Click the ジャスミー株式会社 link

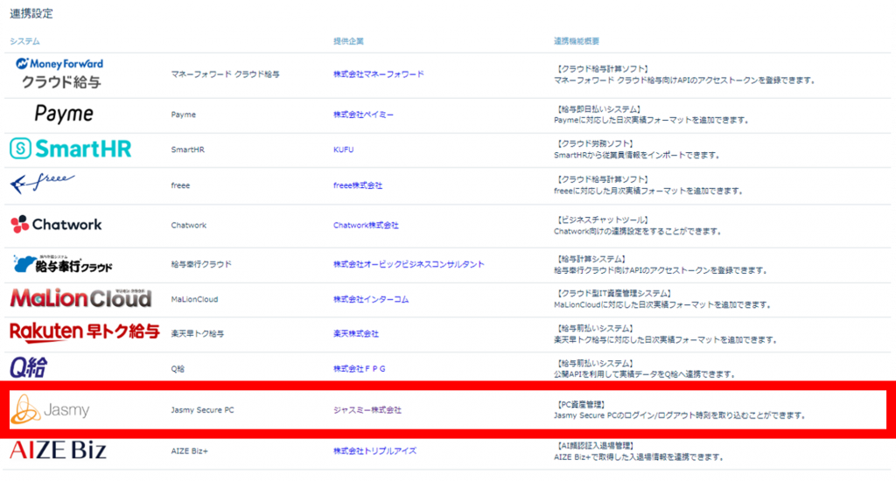[x=367, y=410]
